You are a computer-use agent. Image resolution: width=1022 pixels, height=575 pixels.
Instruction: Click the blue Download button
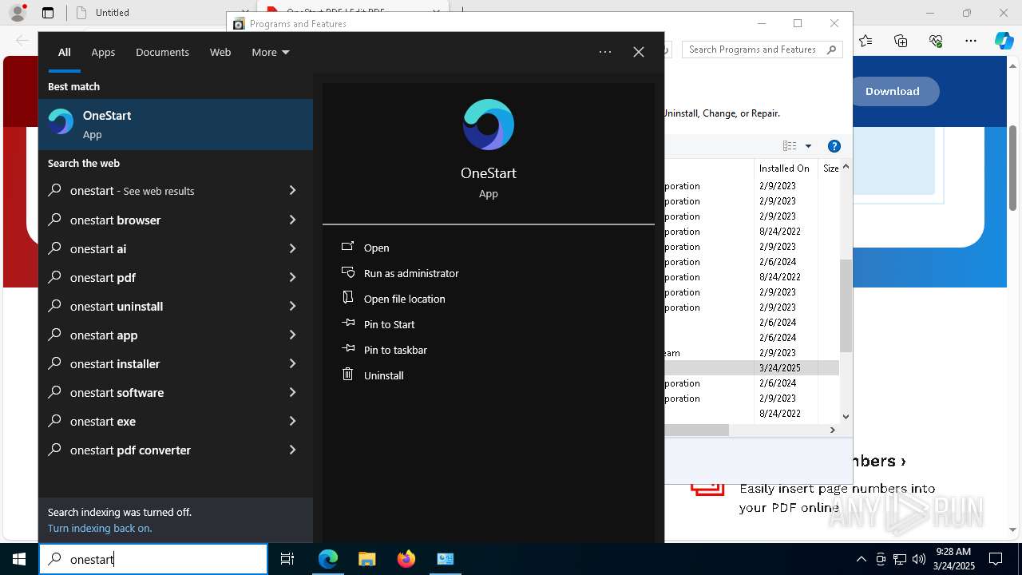click(893, 91)
